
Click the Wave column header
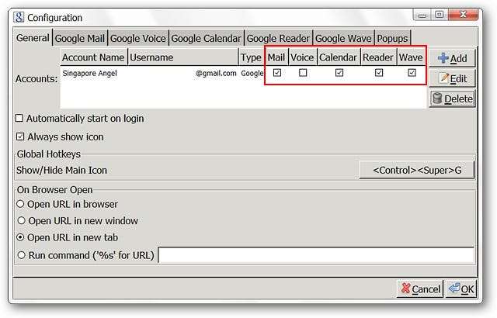tap(411, 57)
